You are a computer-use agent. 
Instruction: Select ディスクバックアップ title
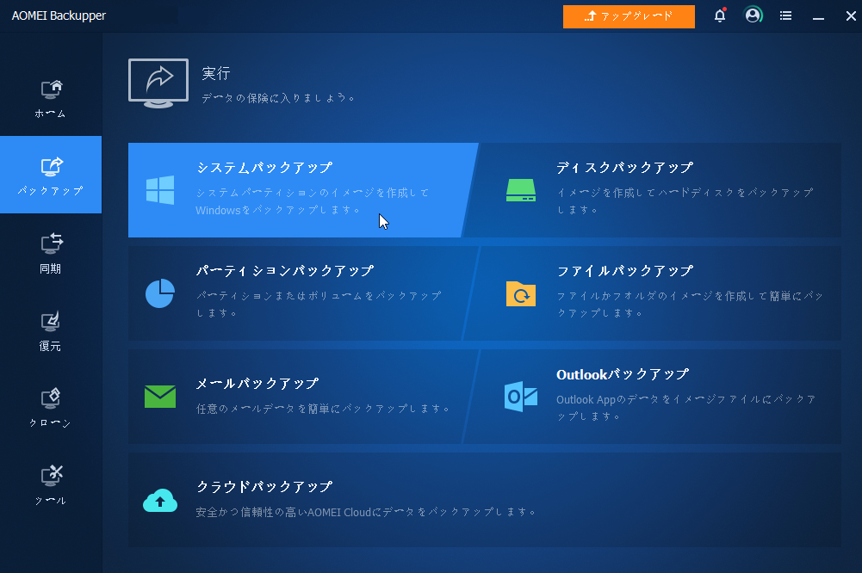(x=624, y=168)
